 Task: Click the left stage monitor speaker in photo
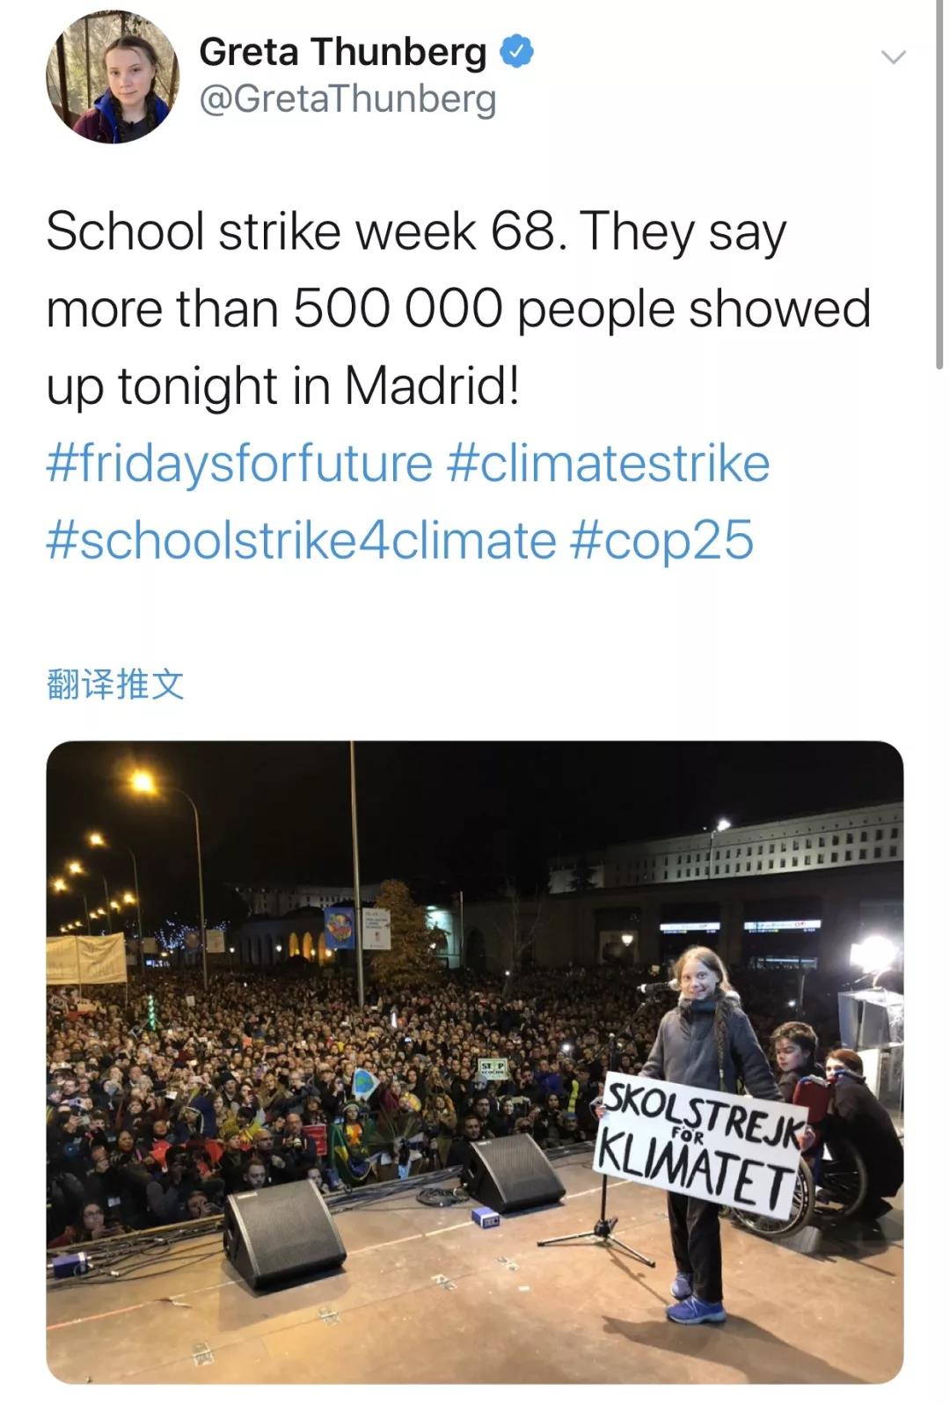(x=283, y=1234)
